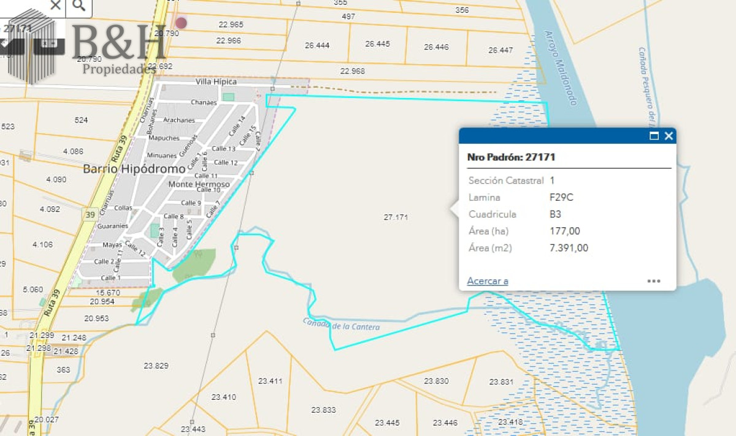This screenshot has height=436, width=736.
Task: Select the B&H Propiedades logo
Action: pos(84,46)
